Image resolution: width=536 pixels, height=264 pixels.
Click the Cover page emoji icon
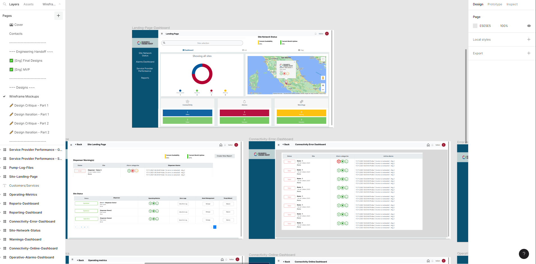(11, 25)
